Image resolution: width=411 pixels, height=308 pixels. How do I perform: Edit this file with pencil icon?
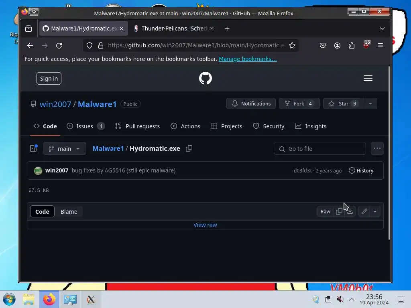(x=364, y=211)
